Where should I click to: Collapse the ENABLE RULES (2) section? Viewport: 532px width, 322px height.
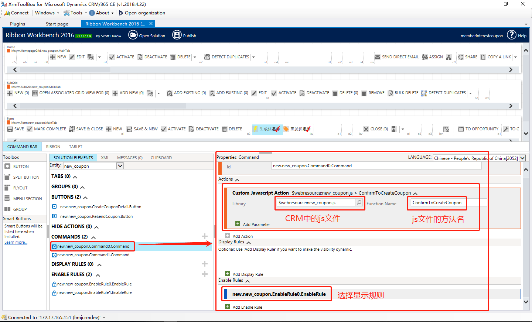tap(98, 275)
